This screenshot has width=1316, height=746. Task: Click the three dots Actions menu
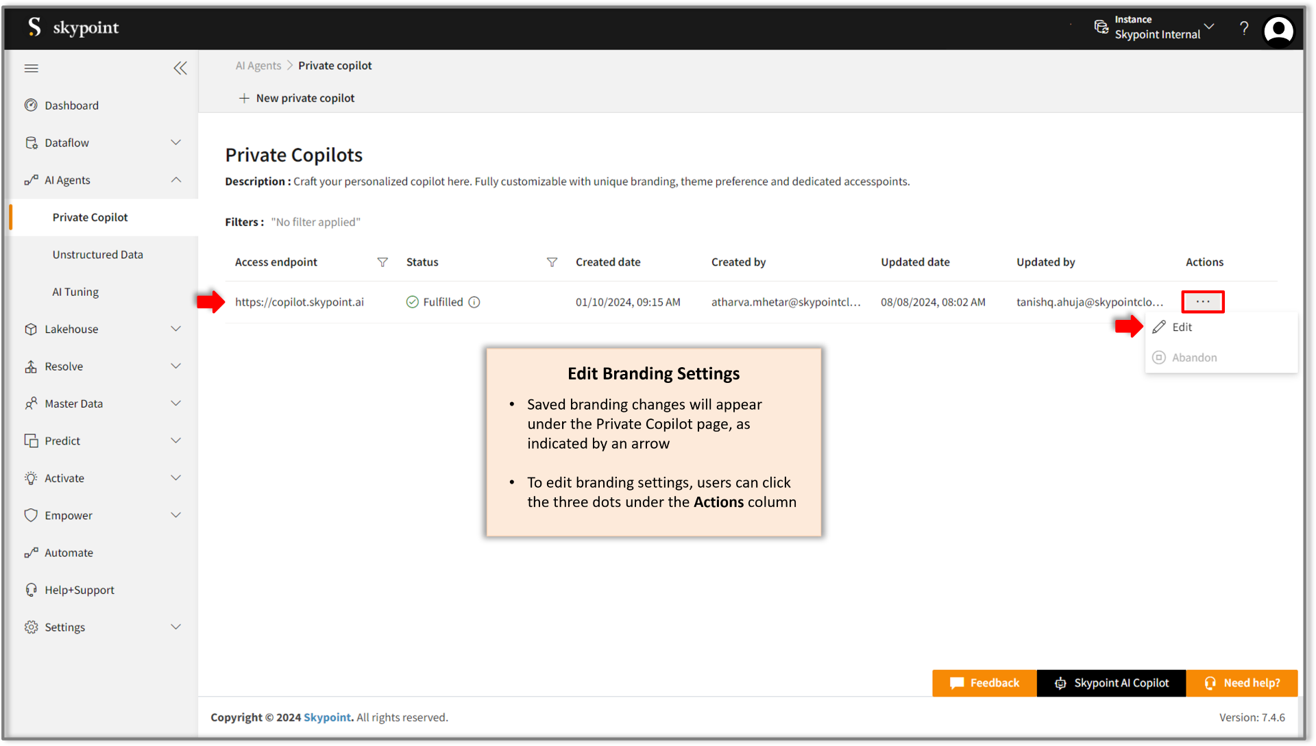[x=1202, y=301]
